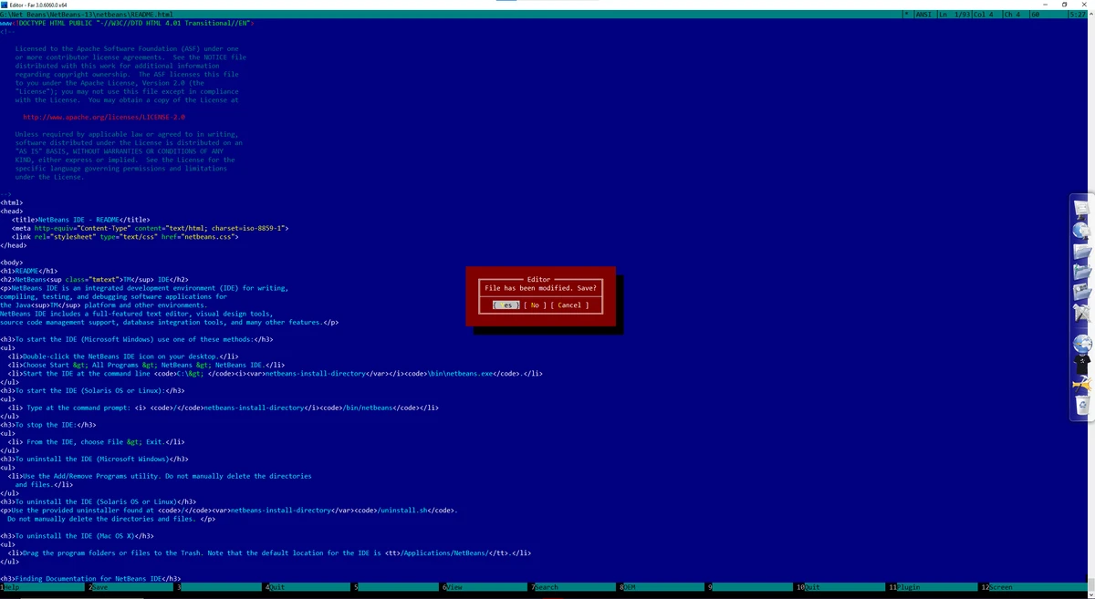Screen dimensions: 1095x599
Task: Click the 'Type at the command prompt' line
Action: [224, 407]
